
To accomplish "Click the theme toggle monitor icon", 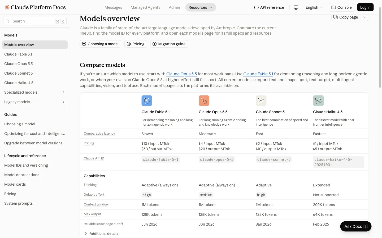I will 296,7.
